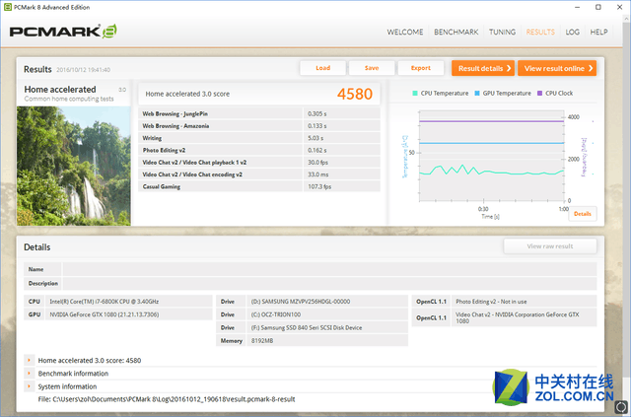Image resolution: width=631 pixels, height=417 pixels.
Task: Click the 4580 score value
Action: [355, 94]
